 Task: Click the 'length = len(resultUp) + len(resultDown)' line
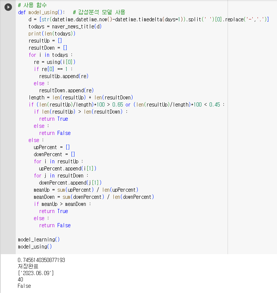point(81,98)
